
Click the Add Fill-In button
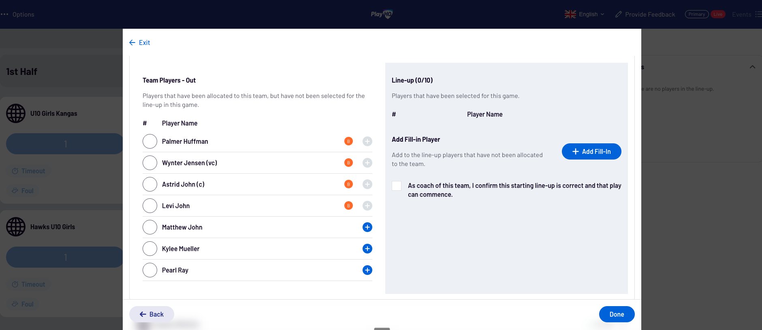click(591, 151)
